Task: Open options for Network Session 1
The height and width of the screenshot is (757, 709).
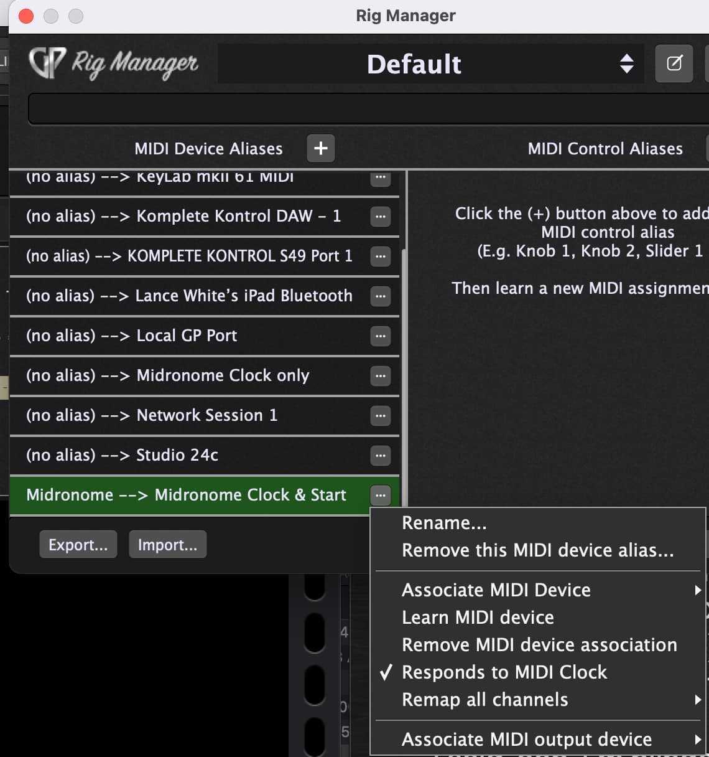Action: 380,416
